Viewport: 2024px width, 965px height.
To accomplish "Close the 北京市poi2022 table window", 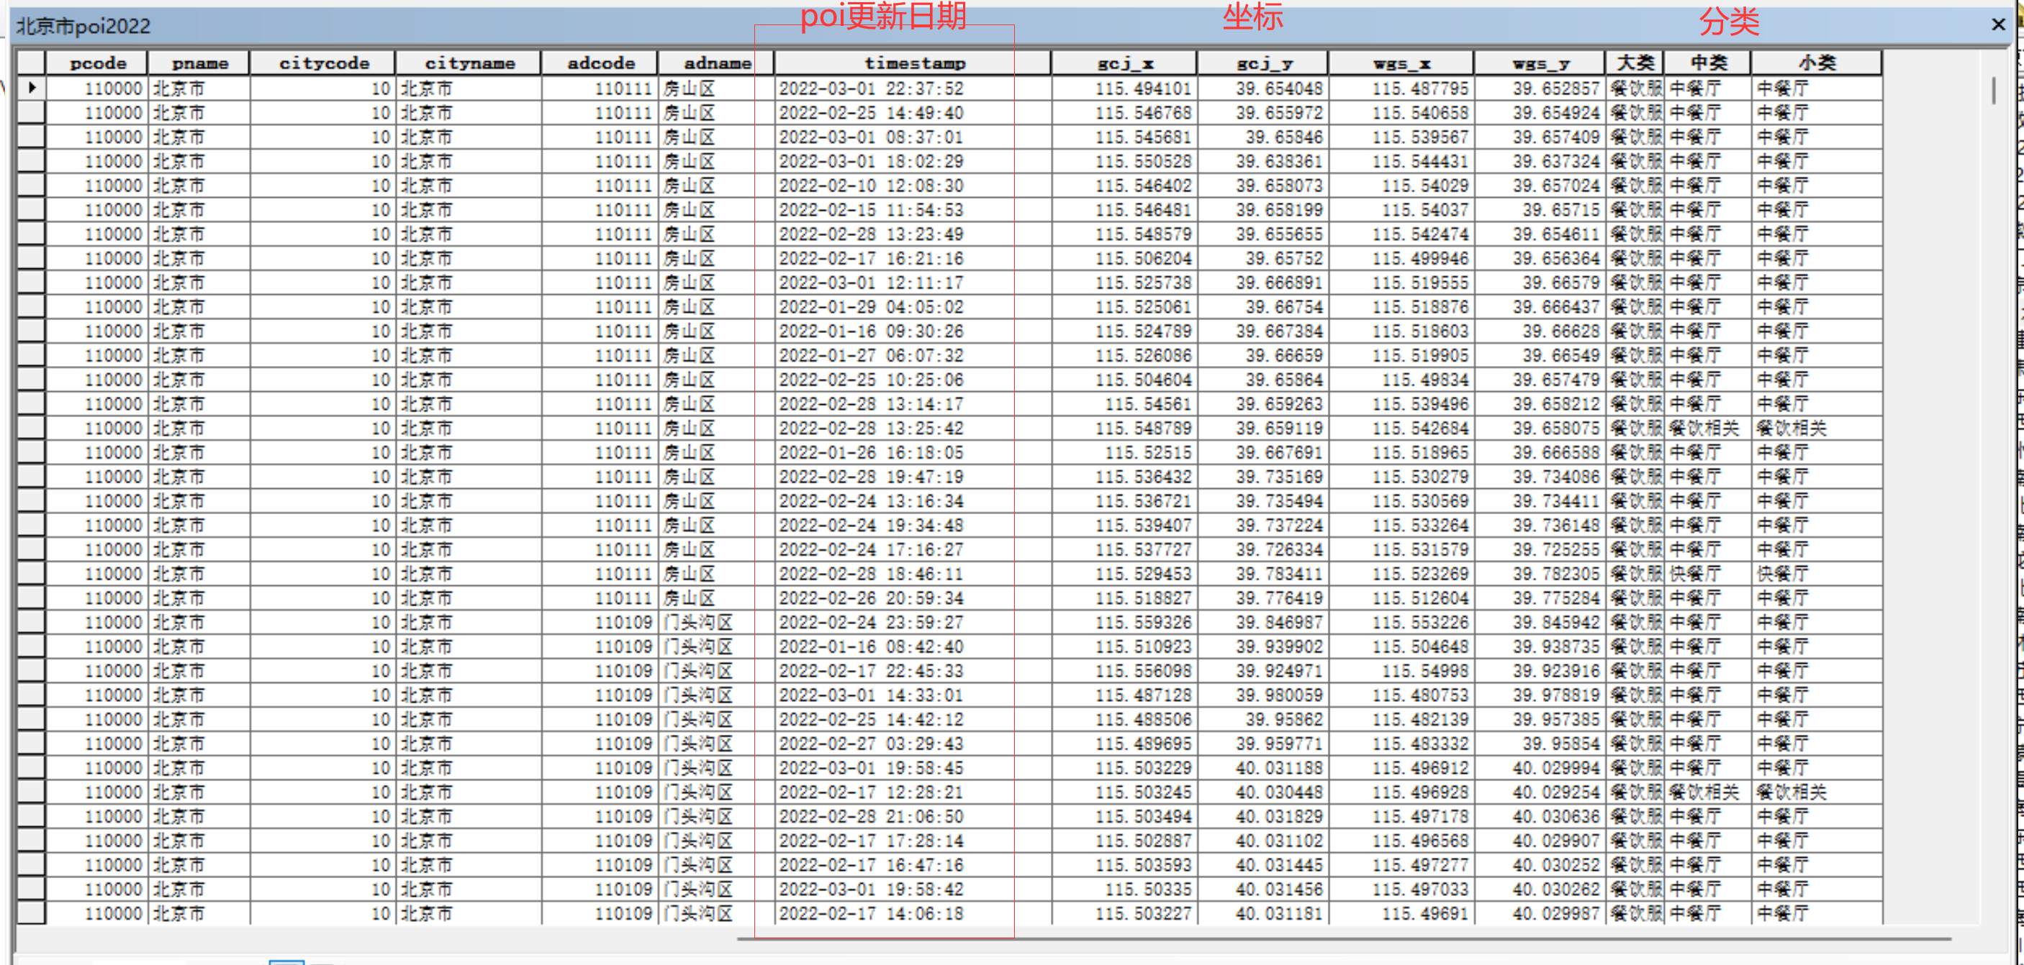I will (x=1998, y=25).
